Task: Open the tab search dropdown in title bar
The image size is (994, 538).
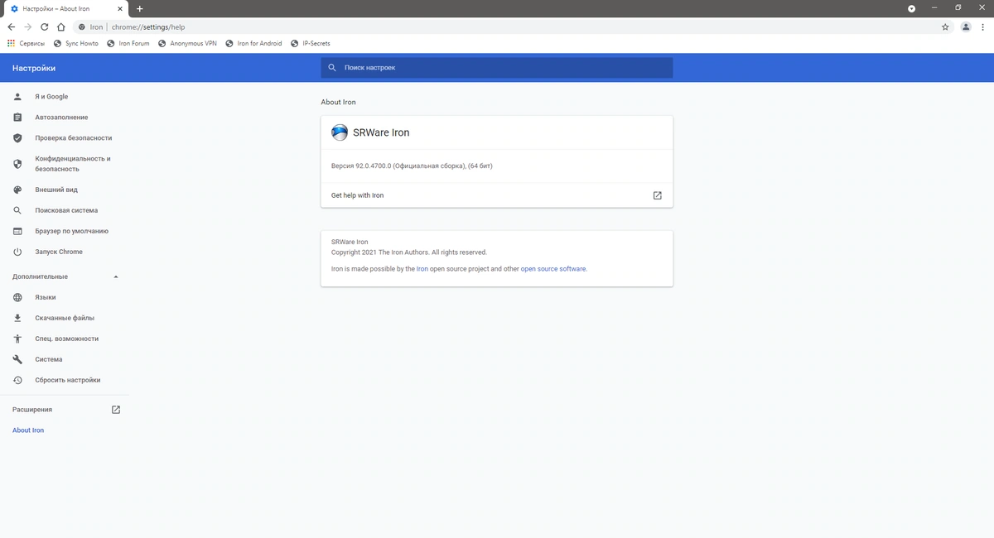Action: click(x=912, y=8)
